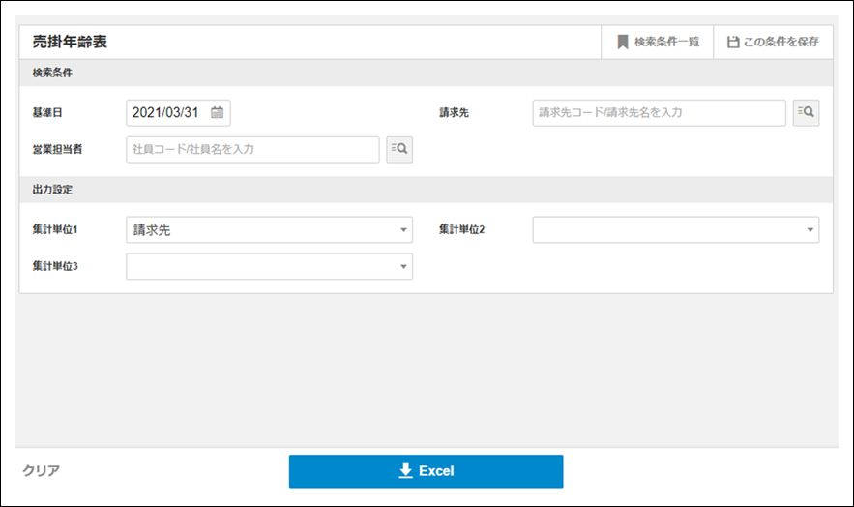Image resolution: width=854 pixels, height=507 pixels.
Task: Open the empty 集計単位2 dropdown
Action: (x=676, y=230)
